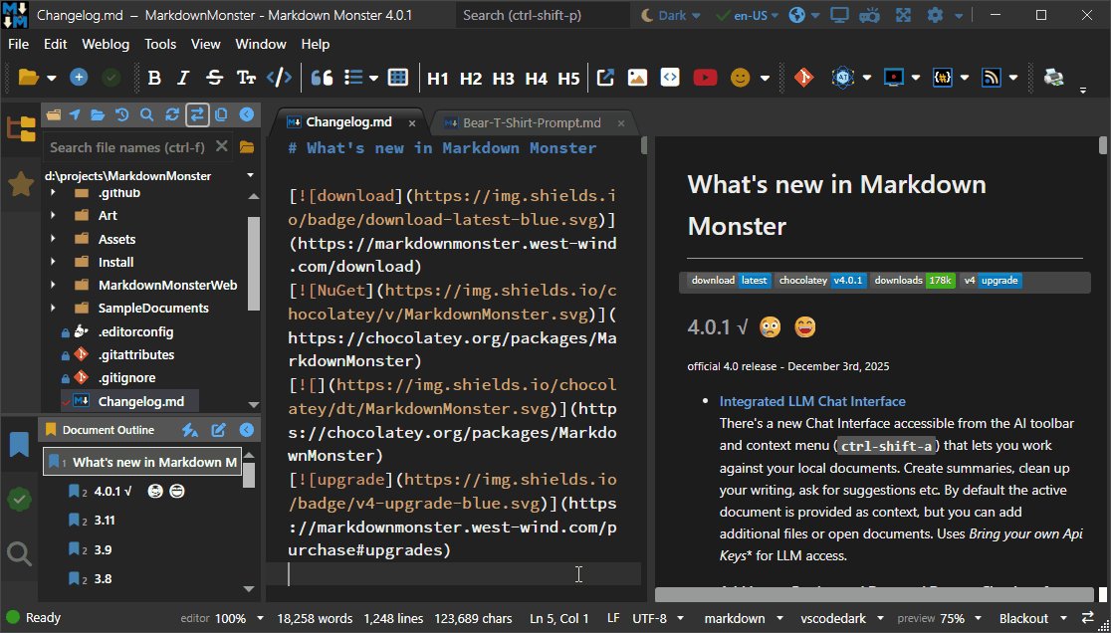
Task: Insert a block quote from the toolbar
Action: point(322,78)
